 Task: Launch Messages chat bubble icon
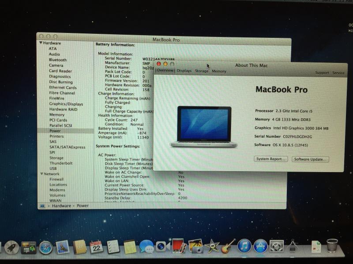pyautogui.click(x=146, y=246)
